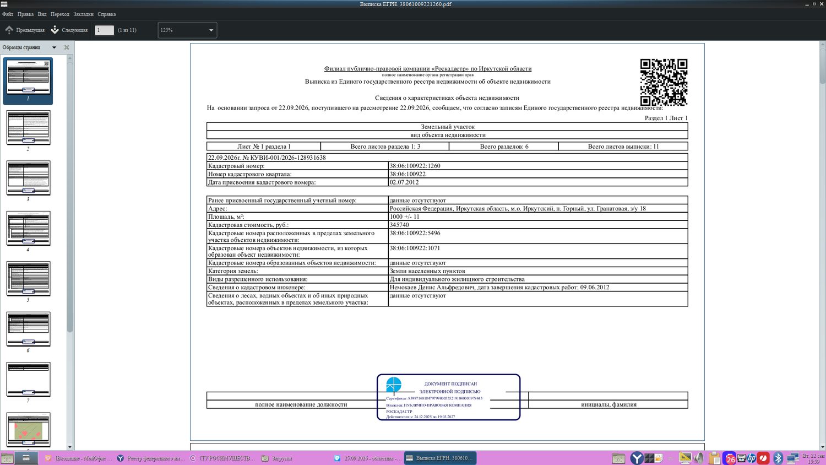826x465 pixels.
Task: Close the page thumbnails sidebar
Action: click(67, 47)
